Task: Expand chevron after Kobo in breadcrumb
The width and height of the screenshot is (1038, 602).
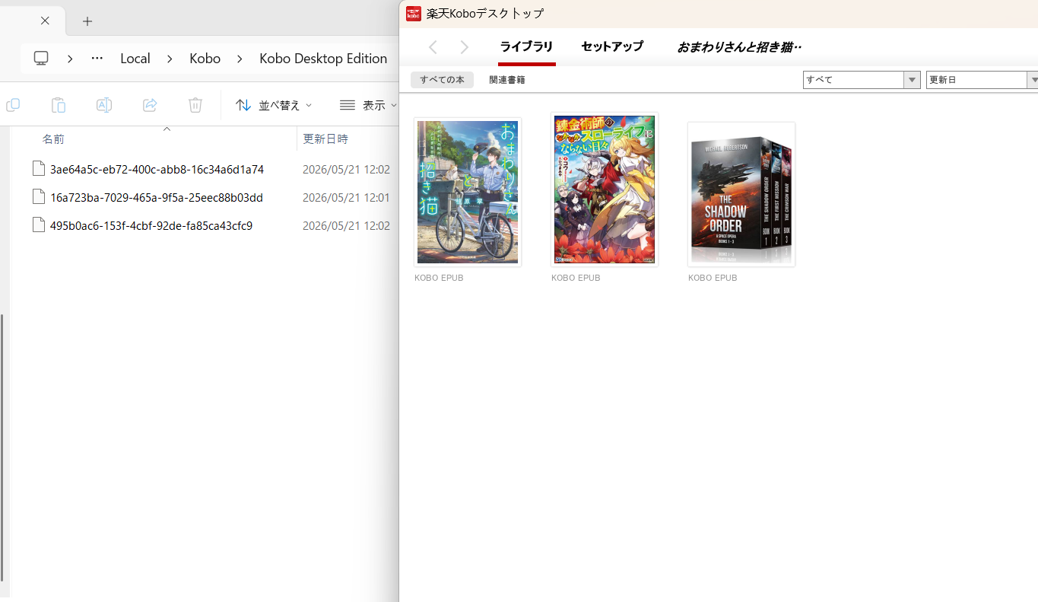Action: [x=240, y=58]
